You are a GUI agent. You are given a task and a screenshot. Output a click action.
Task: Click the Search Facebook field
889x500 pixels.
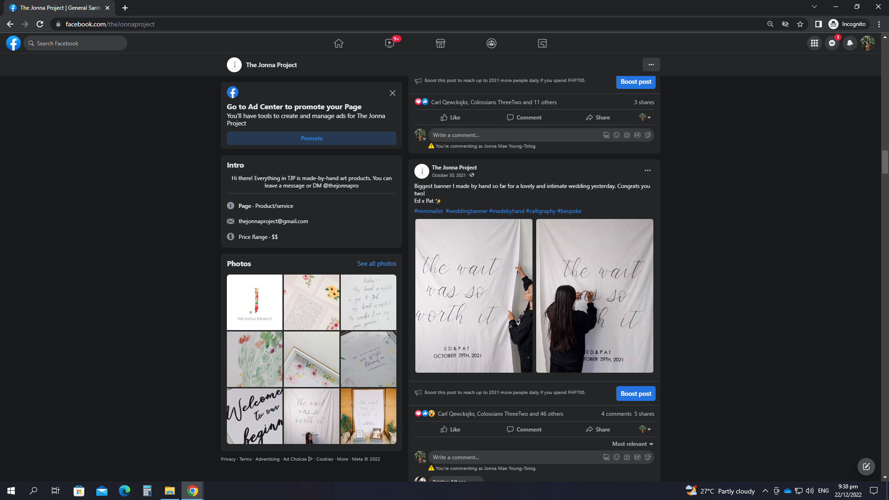point(75,43)
